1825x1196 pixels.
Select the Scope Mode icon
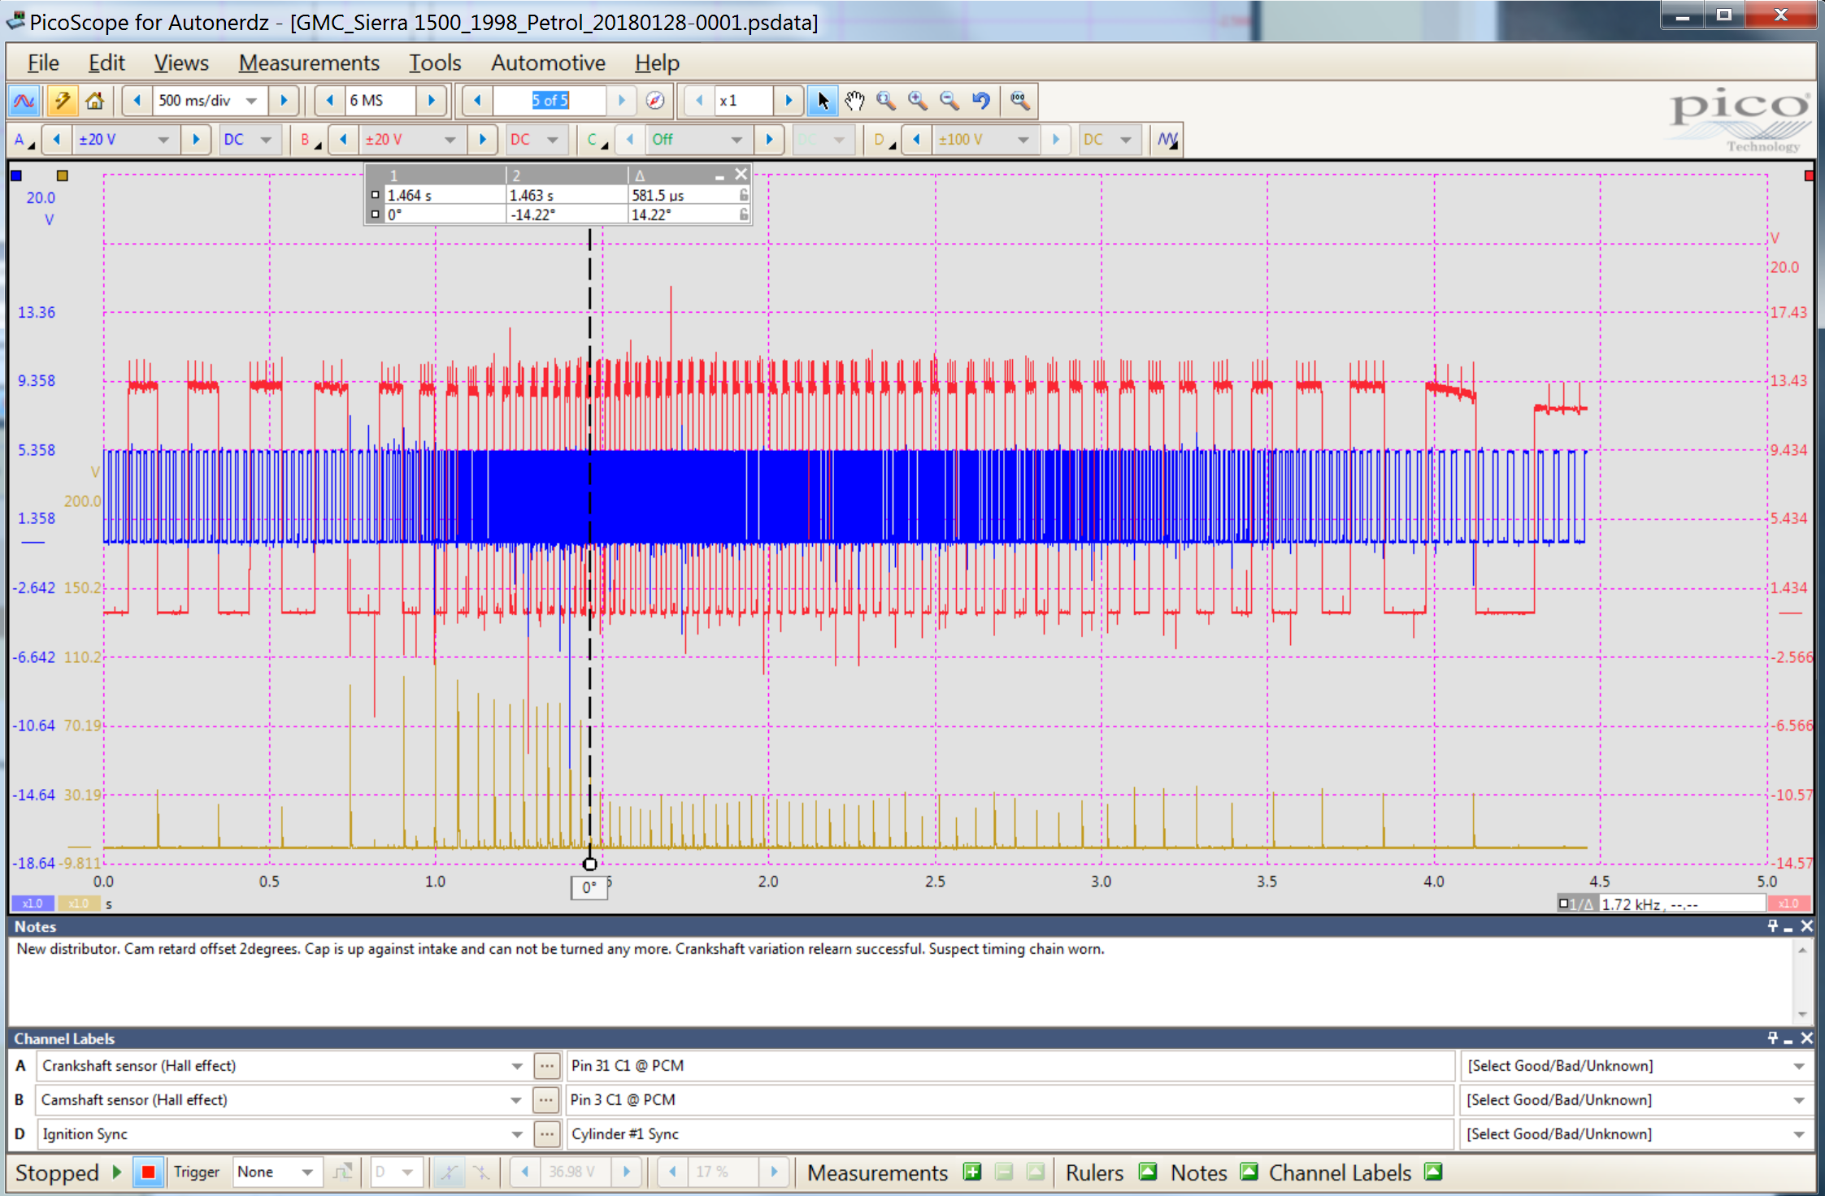[24, 101]
